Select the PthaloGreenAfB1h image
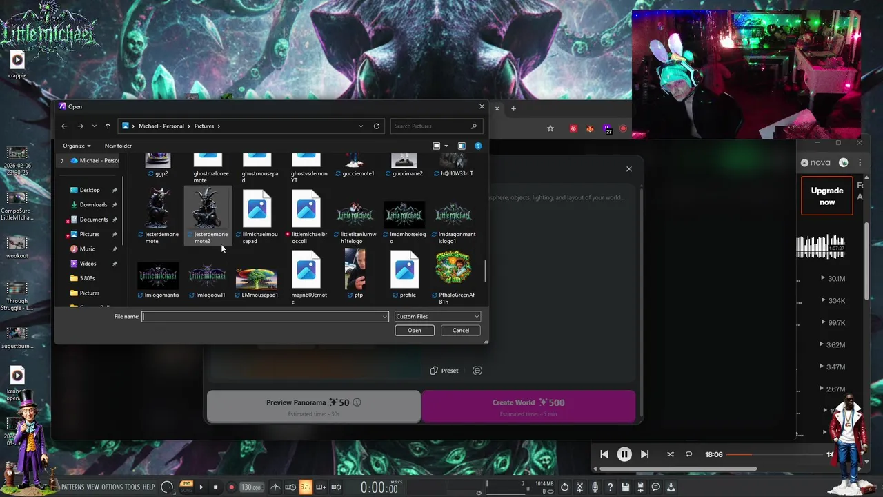This screenshot has height=497, width=883. click(x=454, y=277)
